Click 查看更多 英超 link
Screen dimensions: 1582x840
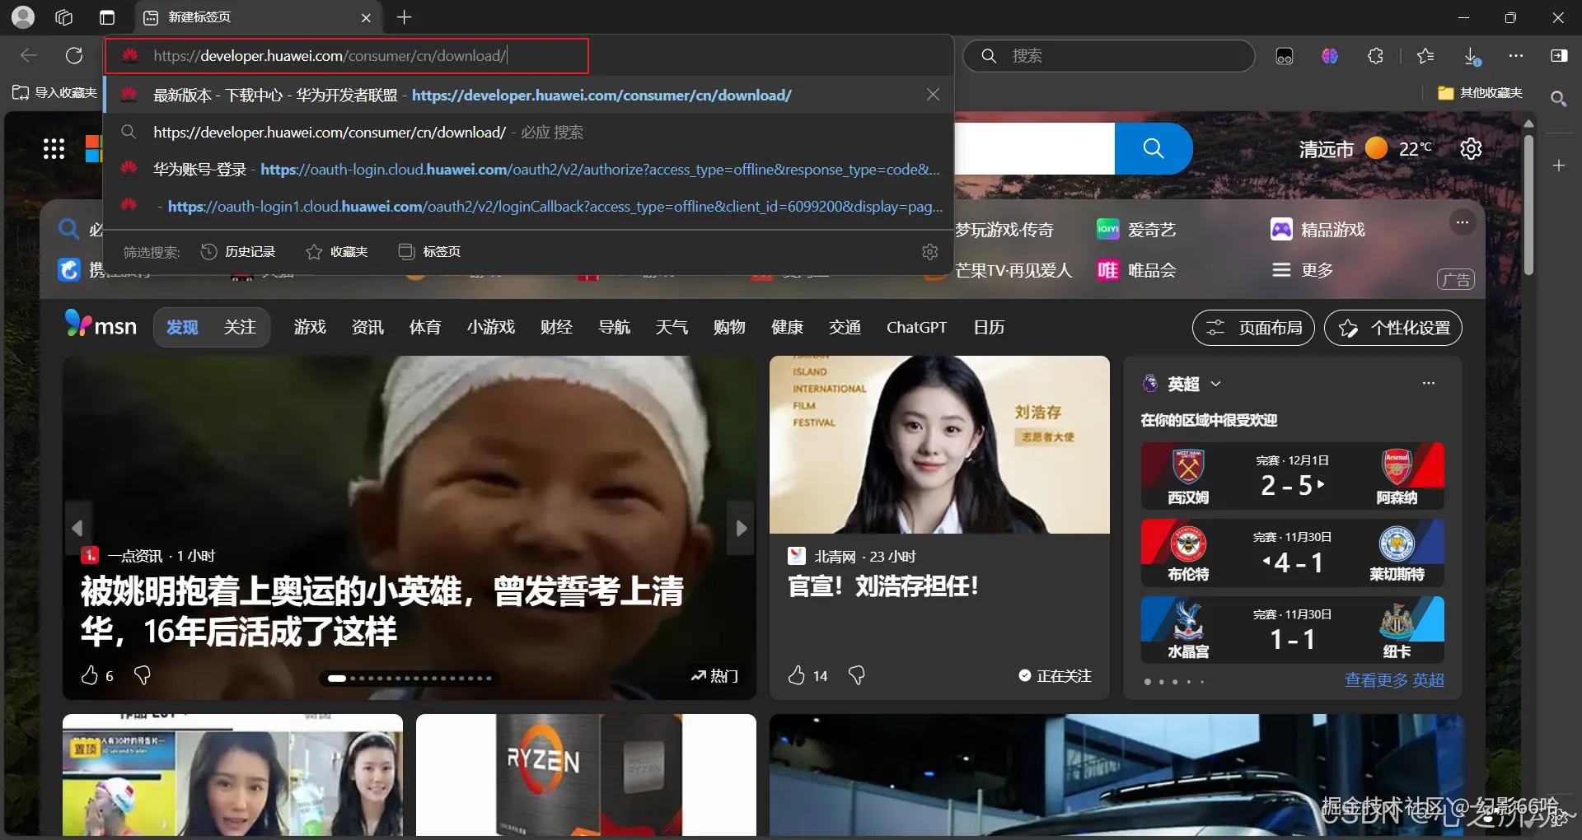[1394, 680]
